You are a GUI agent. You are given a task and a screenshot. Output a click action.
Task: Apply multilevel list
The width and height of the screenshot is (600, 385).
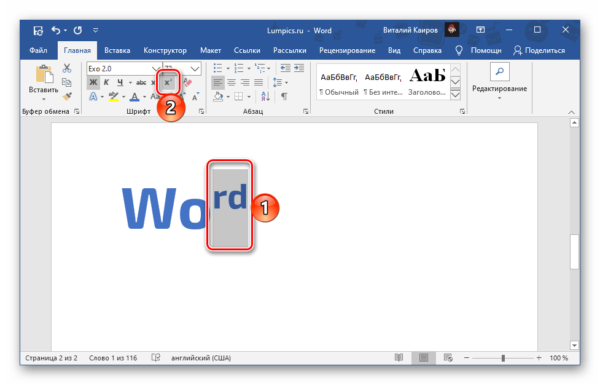260,68
